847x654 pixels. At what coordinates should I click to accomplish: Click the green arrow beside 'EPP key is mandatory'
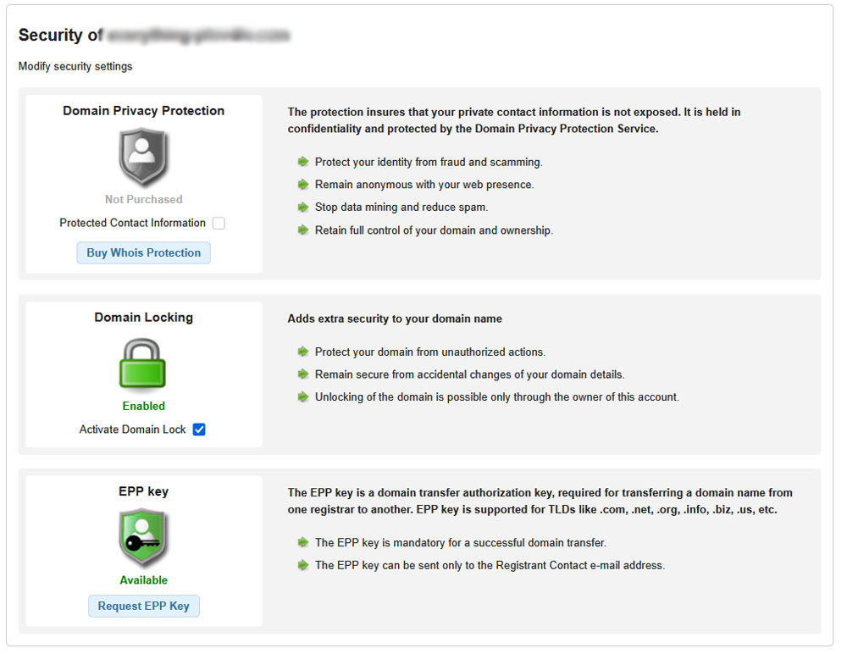click(x=303, y=543)
